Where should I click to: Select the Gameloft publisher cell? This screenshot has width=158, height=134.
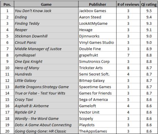97,106
